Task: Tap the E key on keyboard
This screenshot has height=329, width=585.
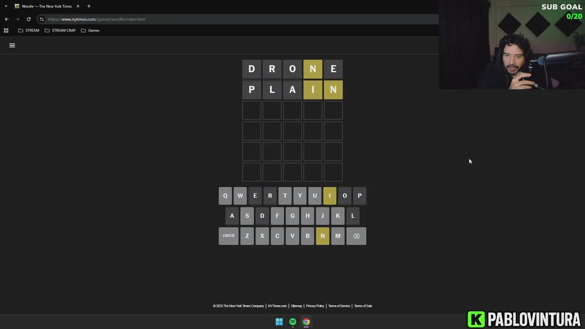Action: (255, 196)
